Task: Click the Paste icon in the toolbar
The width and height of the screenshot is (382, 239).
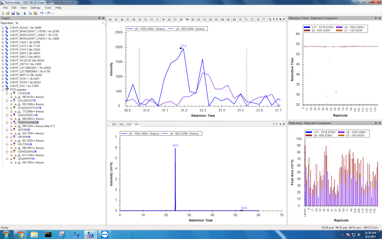Action: (35, 13)
